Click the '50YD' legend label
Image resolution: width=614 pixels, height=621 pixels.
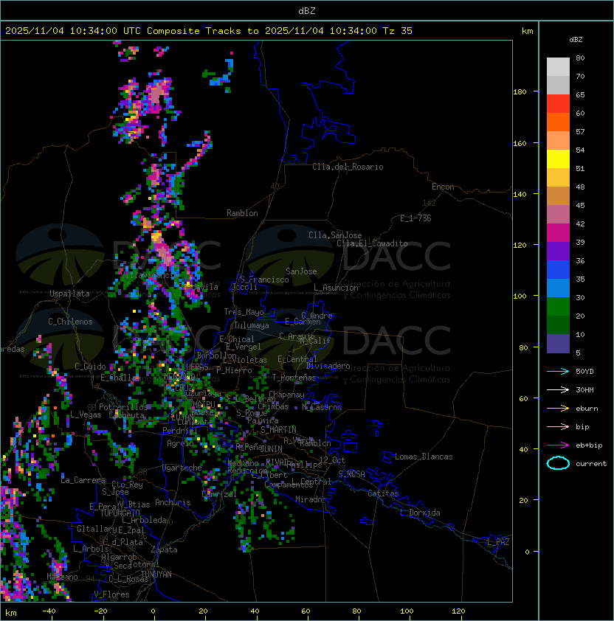click(584, 371)
